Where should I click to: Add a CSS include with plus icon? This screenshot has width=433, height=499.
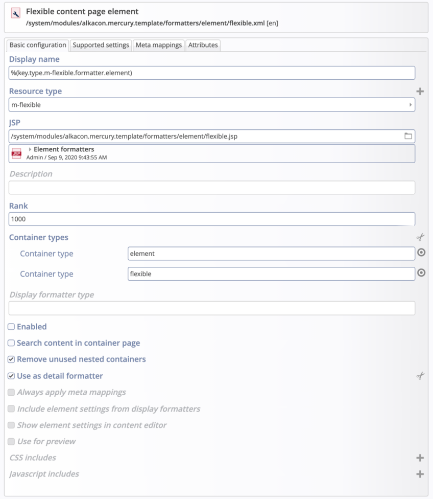coord(420,458)
